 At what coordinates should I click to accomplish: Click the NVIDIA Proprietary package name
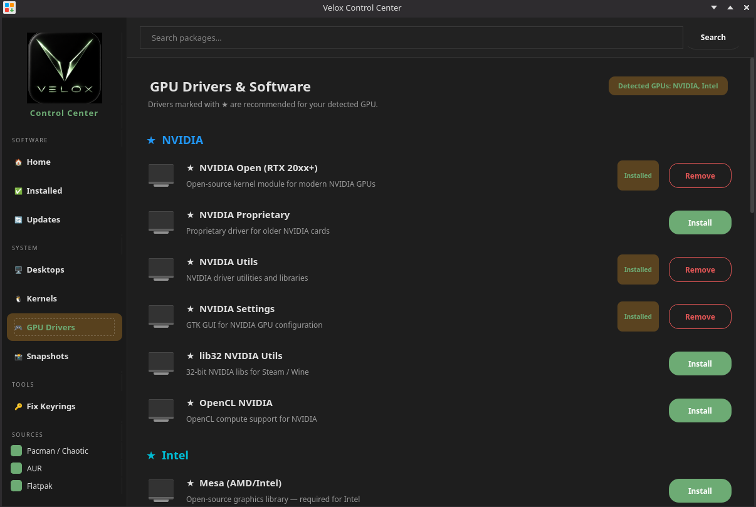244,215
